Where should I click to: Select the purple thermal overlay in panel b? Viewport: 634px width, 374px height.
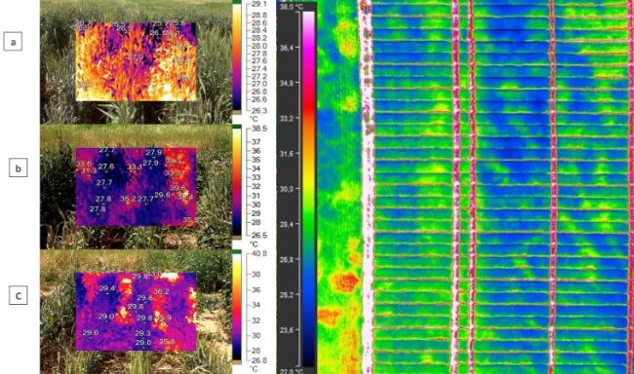pos(137,187)
